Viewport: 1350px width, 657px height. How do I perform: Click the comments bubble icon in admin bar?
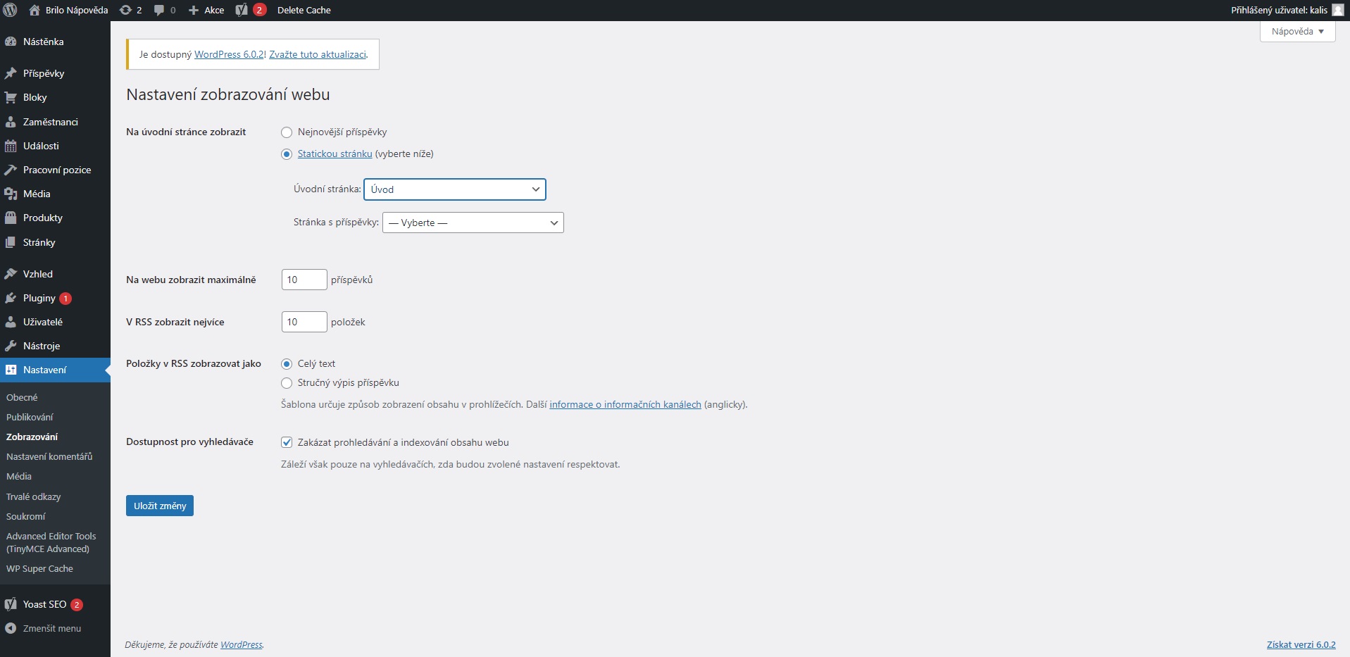tap(159, 10)
